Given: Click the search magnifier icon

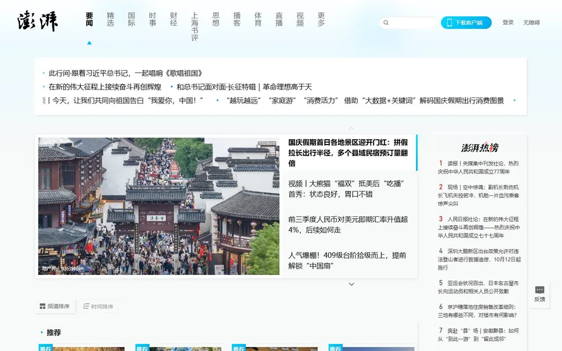Looking at the screenshot, I should click(x=386, y=23).
